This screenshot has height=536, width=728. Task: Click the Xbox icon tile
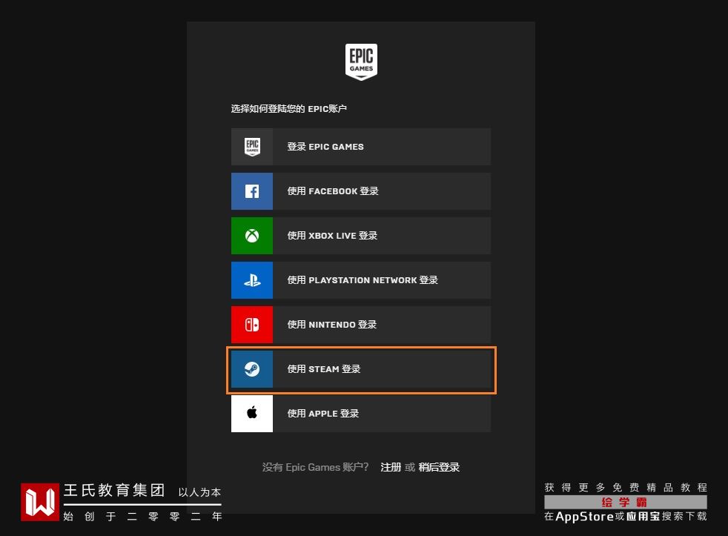252,236
